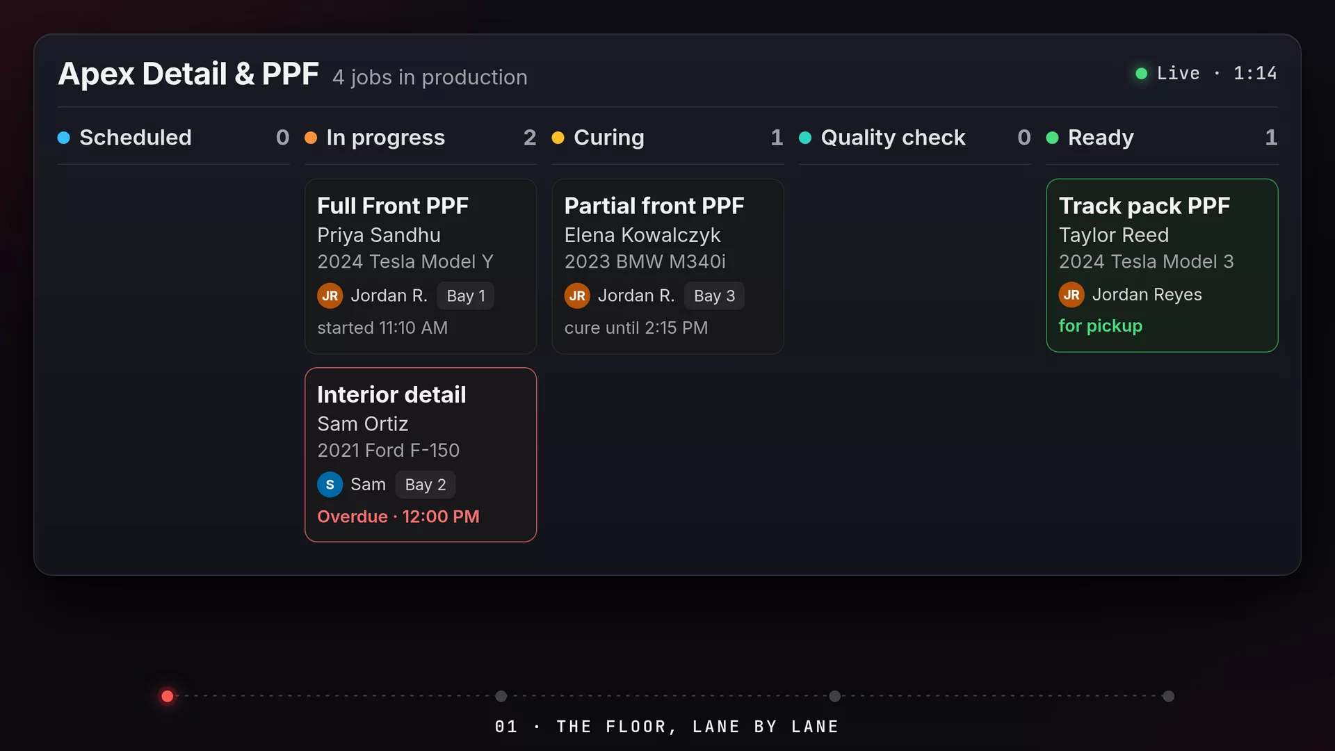Click the green Live status dot
This screenshot has height=751, width=1335.
tap(1141, 73)
